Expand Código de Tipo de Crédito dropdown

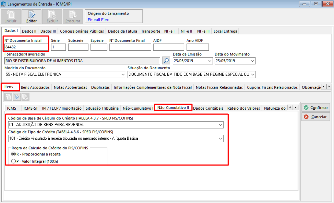point(220,139)
